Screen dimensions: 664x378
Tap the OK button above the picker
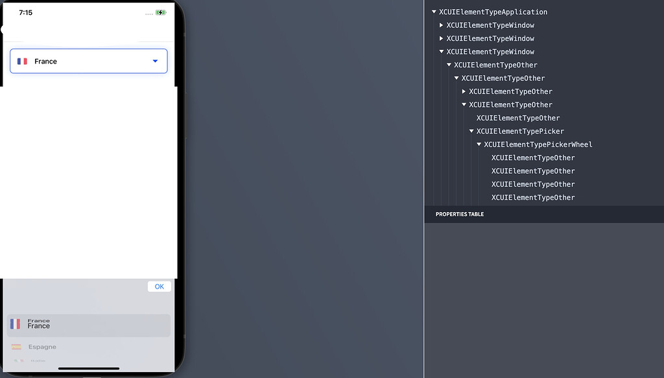[x=160, y=287]
